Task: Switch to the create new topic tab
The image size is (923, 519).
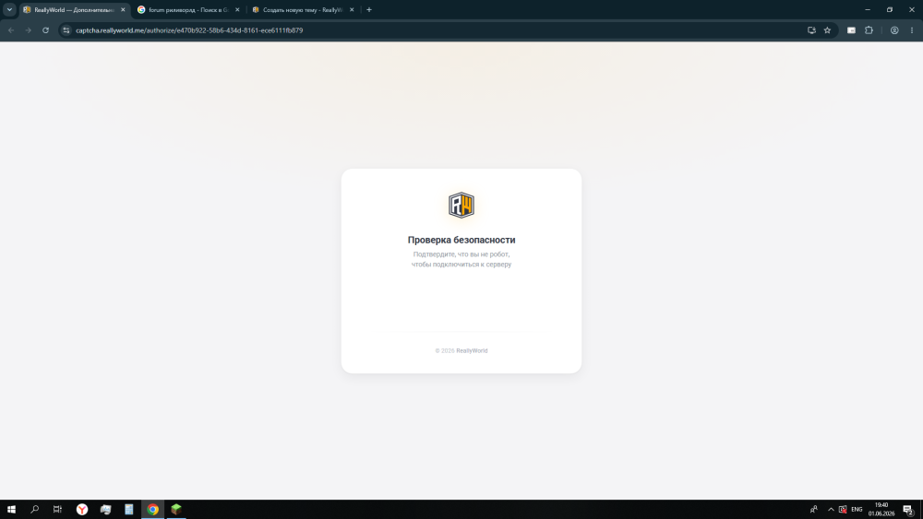Action: click(x=303, y=10)
